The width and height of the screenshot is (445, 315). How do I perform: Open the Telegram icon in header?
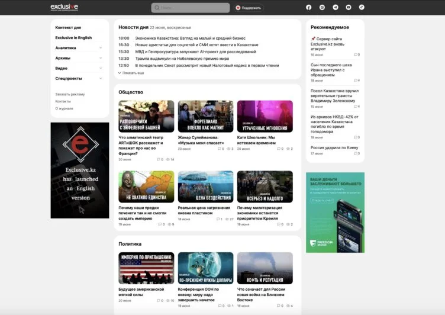pos(335,7)
